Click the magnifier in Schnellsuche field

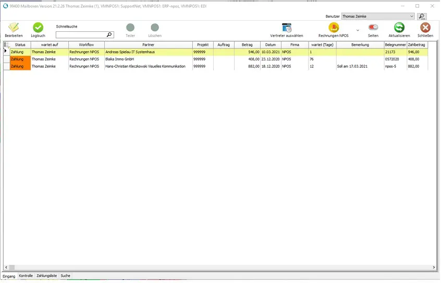109,35
